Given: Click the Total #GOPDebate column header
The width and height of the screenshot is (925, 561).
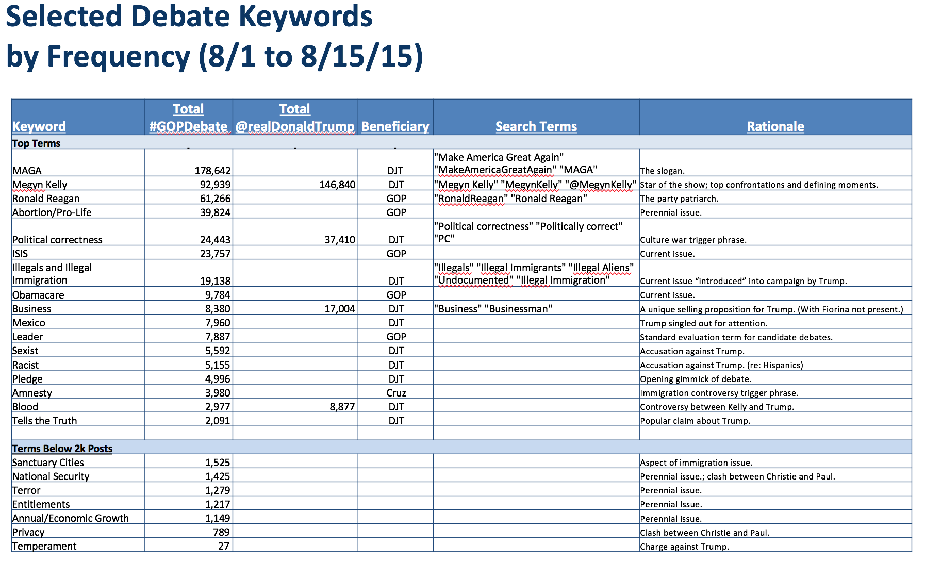Looking at the screenshot, I should pyautogui.click(x=188, y=118).
